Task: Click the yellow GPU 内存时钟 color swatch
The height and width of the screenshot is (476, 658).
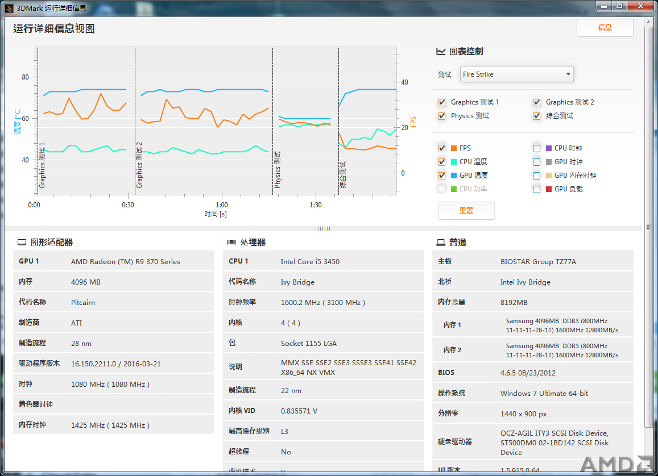Action: [548, 176]
